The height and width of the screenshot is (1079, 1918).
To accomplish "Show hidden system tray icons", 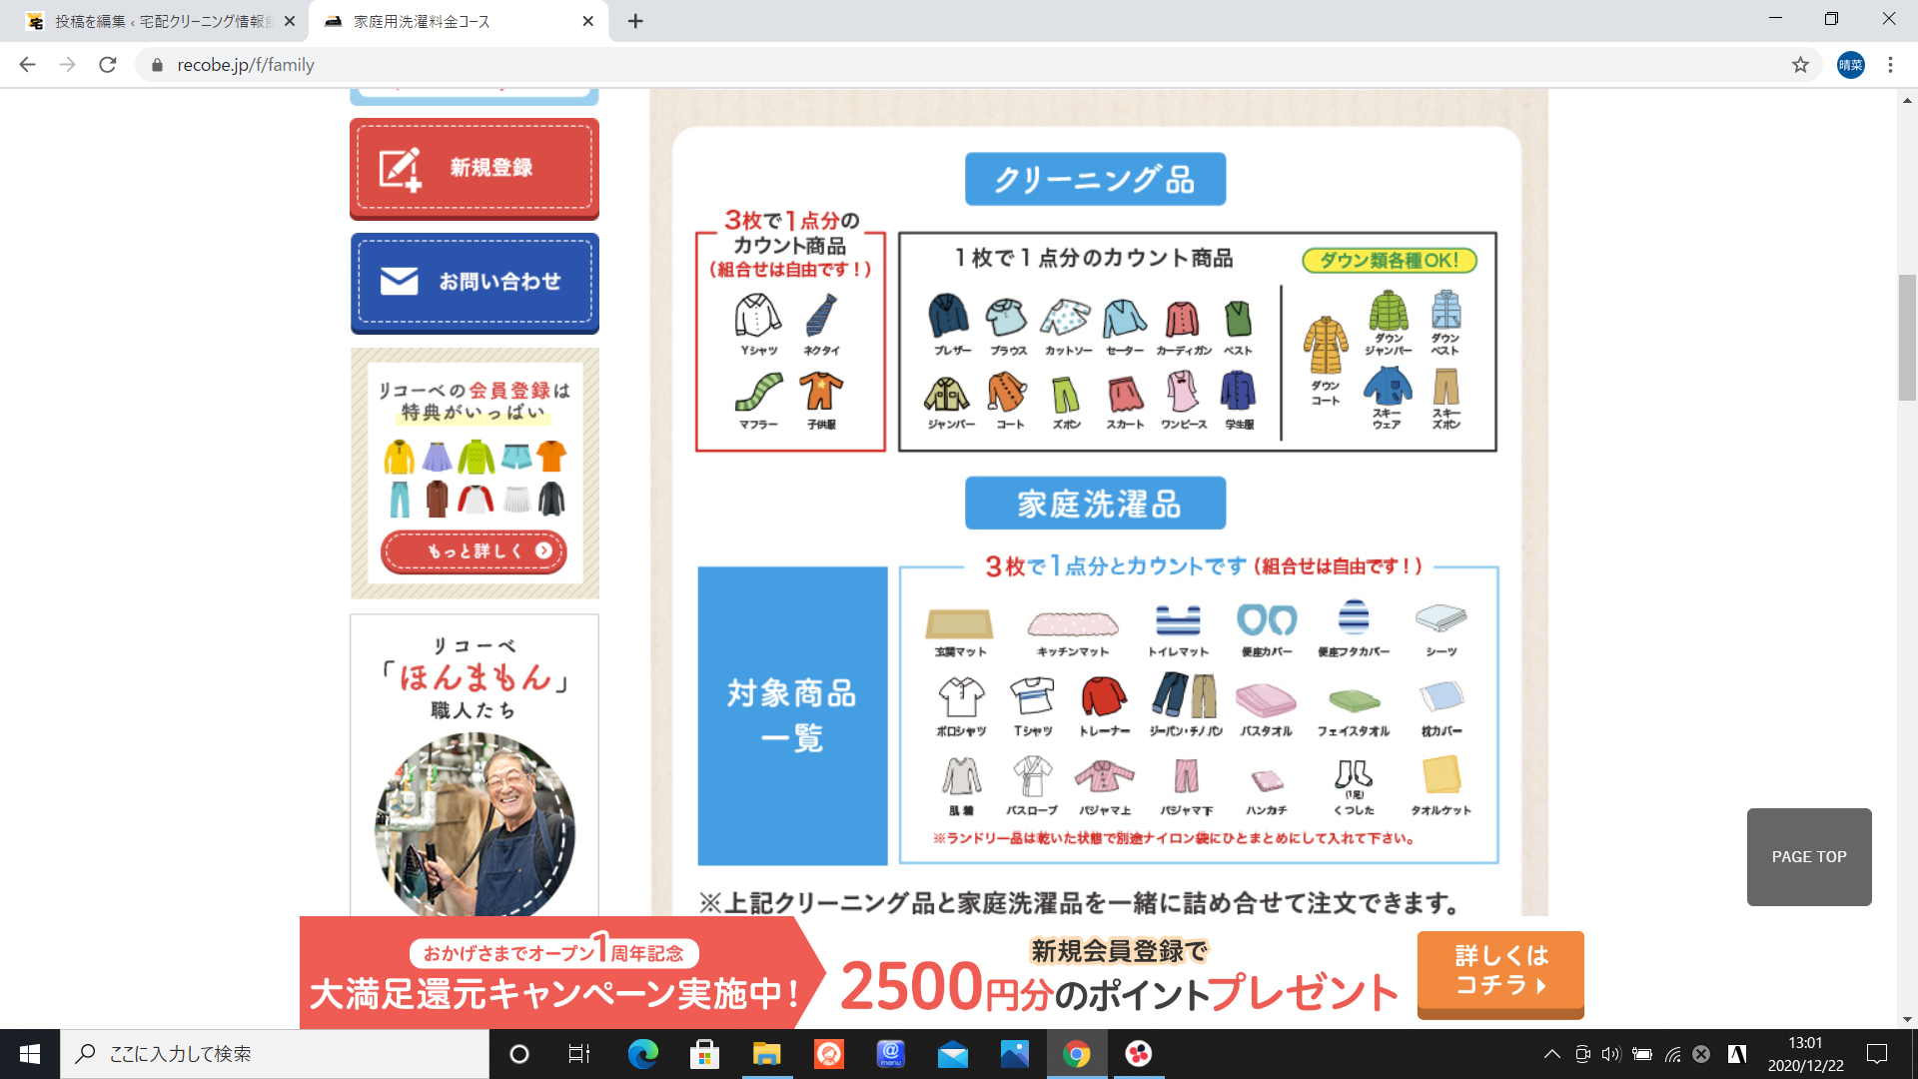I will pos(1551,1054).
